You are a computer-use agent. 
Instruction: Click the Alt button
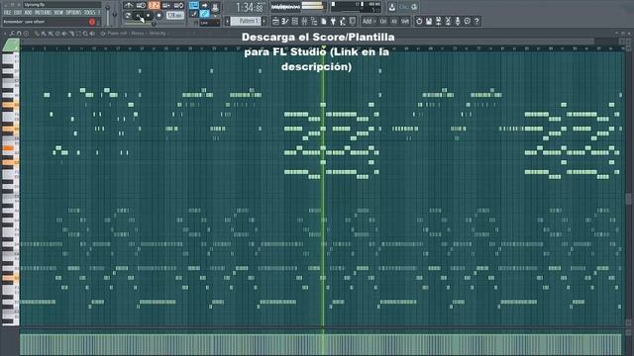tap(394, 21)
